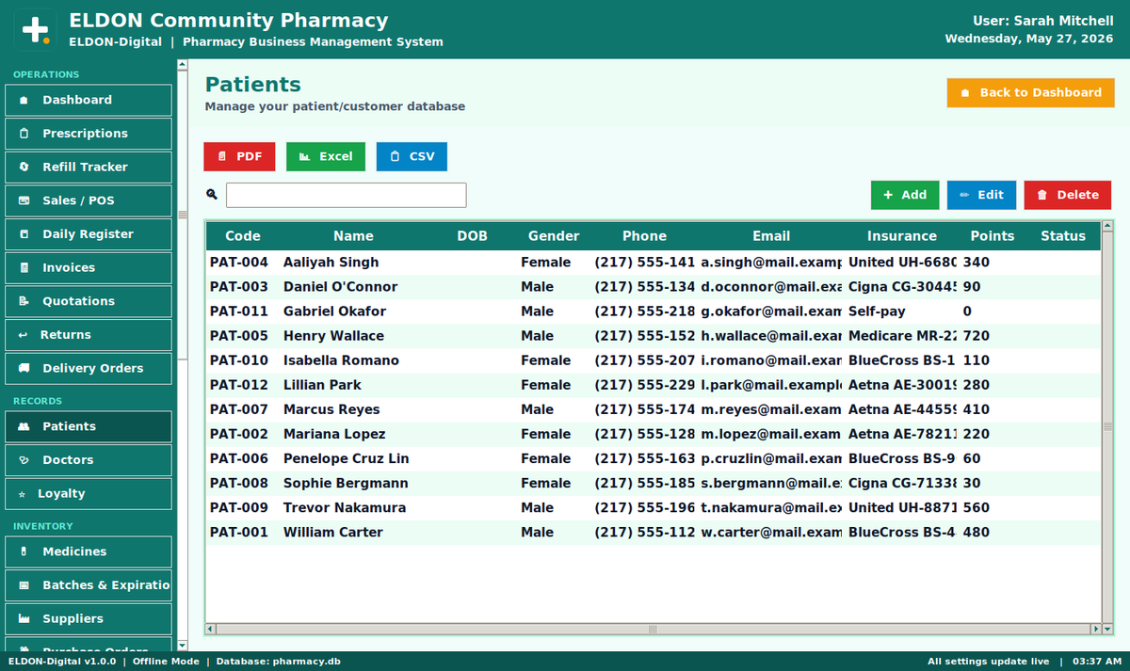Screen dimensions: 1130x671
Task: Export patients as PDF
Action: point(239,156)
